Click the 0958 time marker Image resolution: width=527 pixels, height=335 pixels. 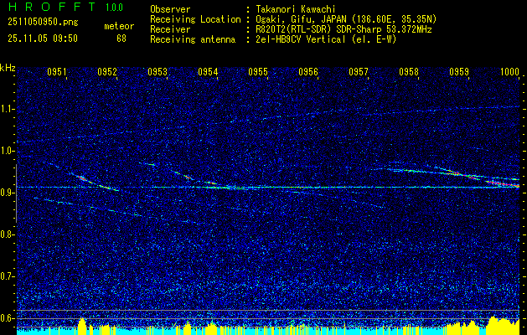[x=409, y=72]
